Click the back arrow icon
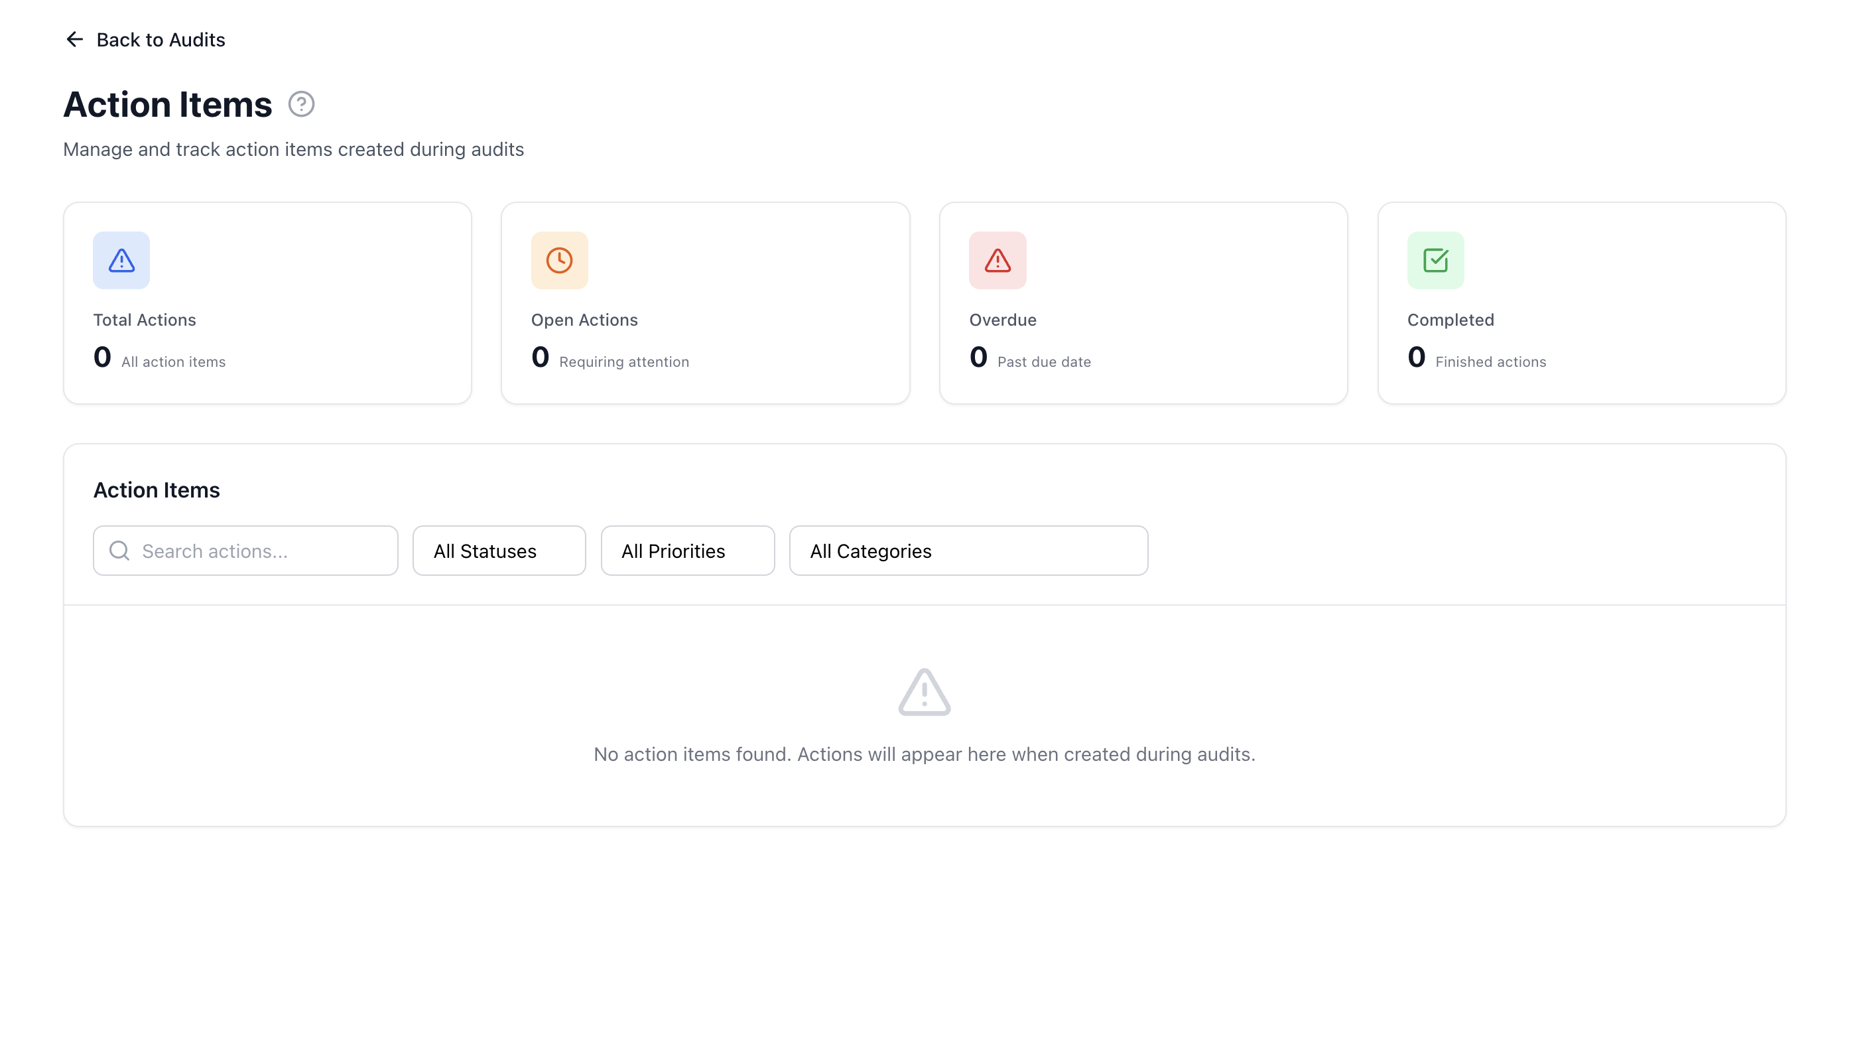The image size is (1869, 1064). 74,39
